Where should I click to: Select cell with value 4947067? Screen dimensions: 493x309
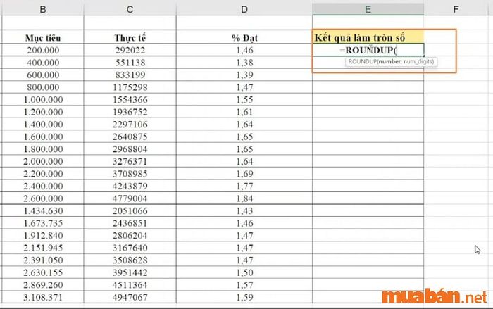click(x=130, y=297)
